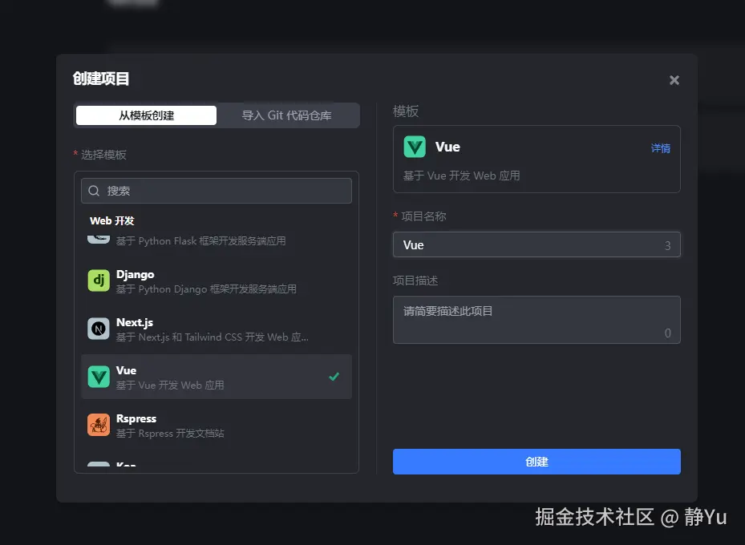Switch to 从模板创建 tab

click(146, 115)
